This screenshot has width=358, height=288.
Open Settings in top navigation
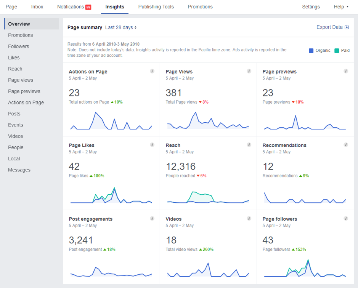coord(311,7)
